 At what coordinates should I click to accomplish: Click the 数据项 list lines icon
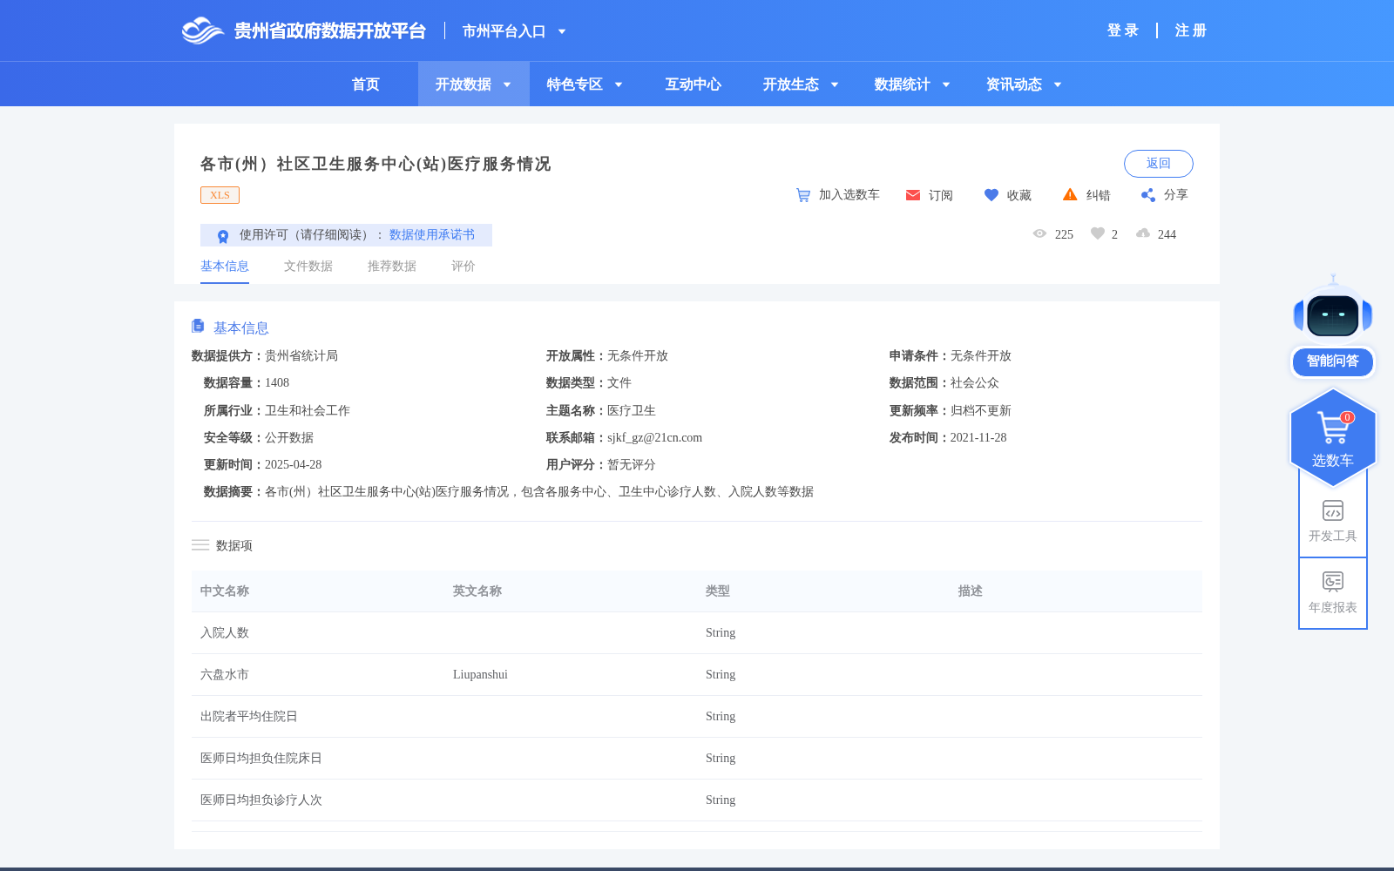[x=200, y=545]
